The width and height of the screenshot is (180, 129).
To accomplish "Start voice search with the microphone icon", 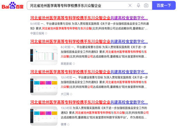I will point(138,6).
